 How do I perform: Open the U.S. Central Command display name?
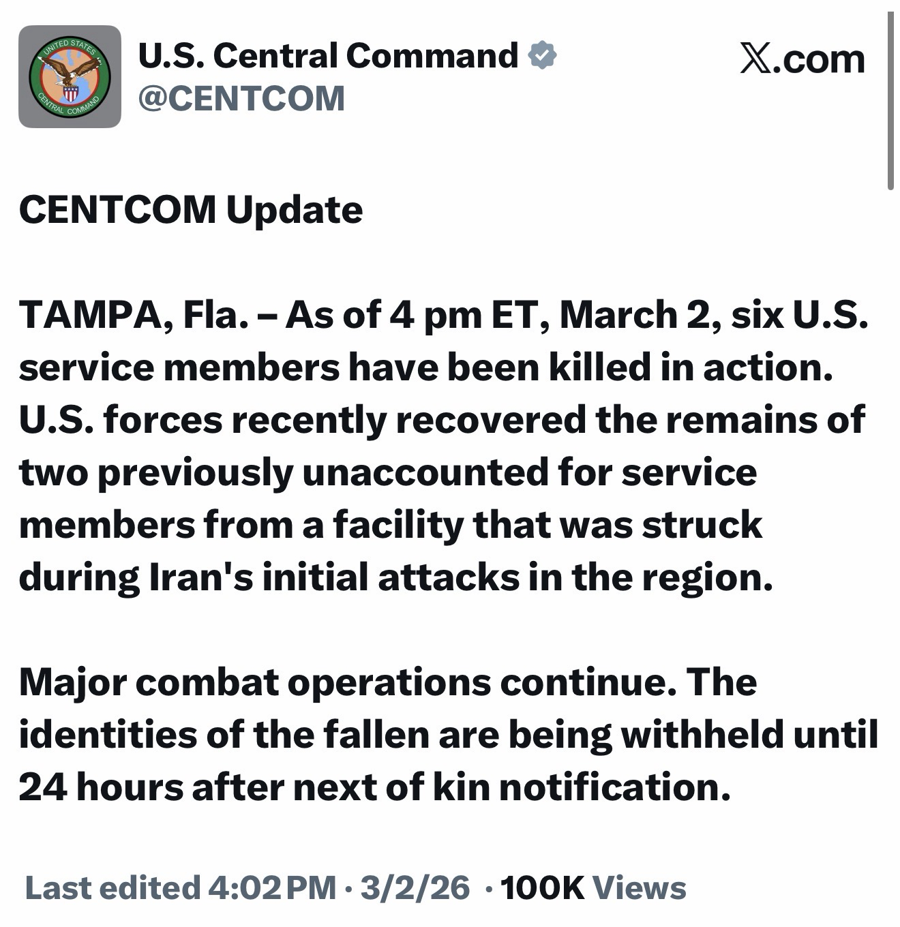point(328,56)
